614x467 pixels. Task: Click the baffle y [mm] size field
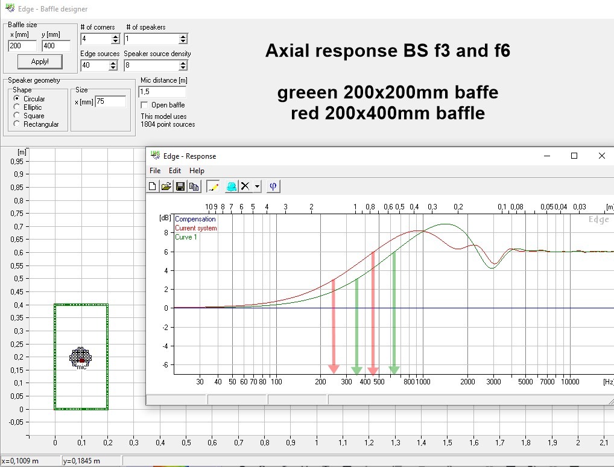[56, 45]
